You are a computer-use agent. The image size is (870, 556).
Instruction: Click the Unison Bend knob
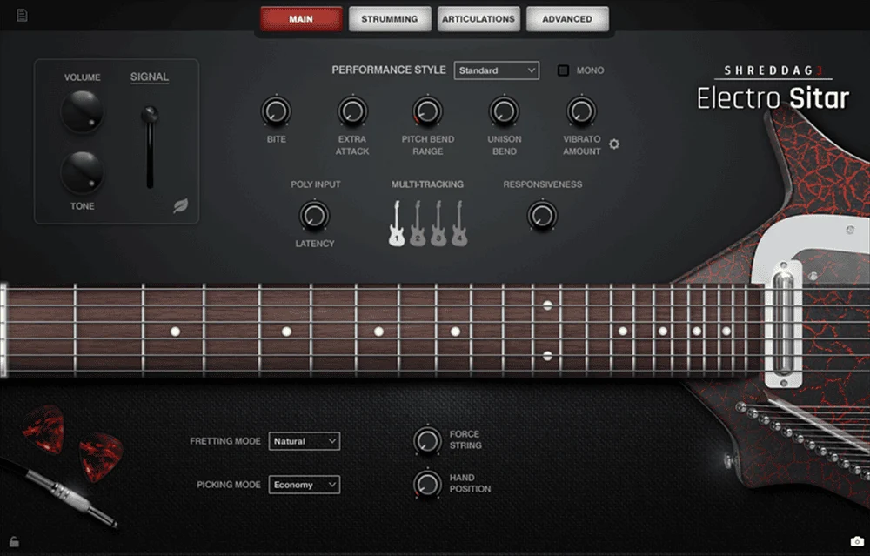(504, 111)
